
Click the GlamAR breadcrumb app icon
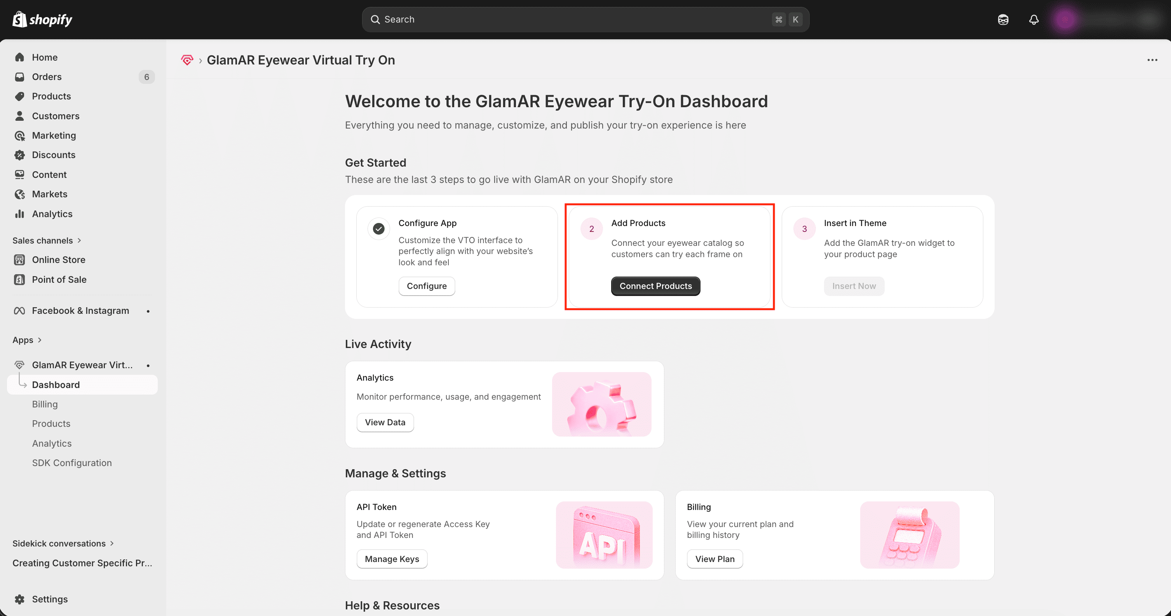[x=187, y=60]
